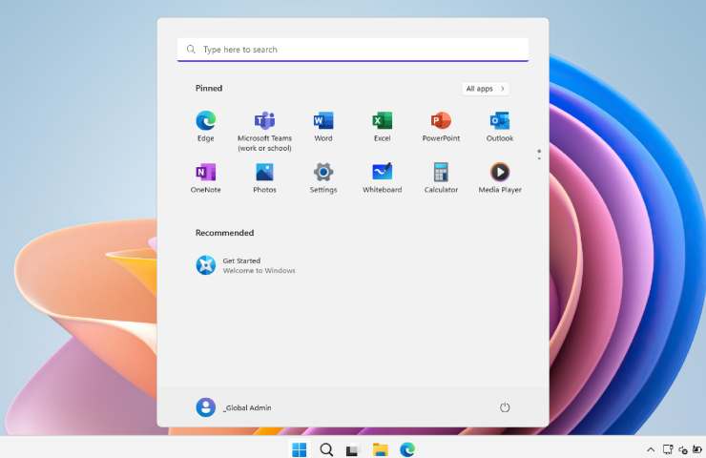Image resolution: width=706 pixels, height=458 pixels.
Task: Open the Photos app
Action: (264, 178)
